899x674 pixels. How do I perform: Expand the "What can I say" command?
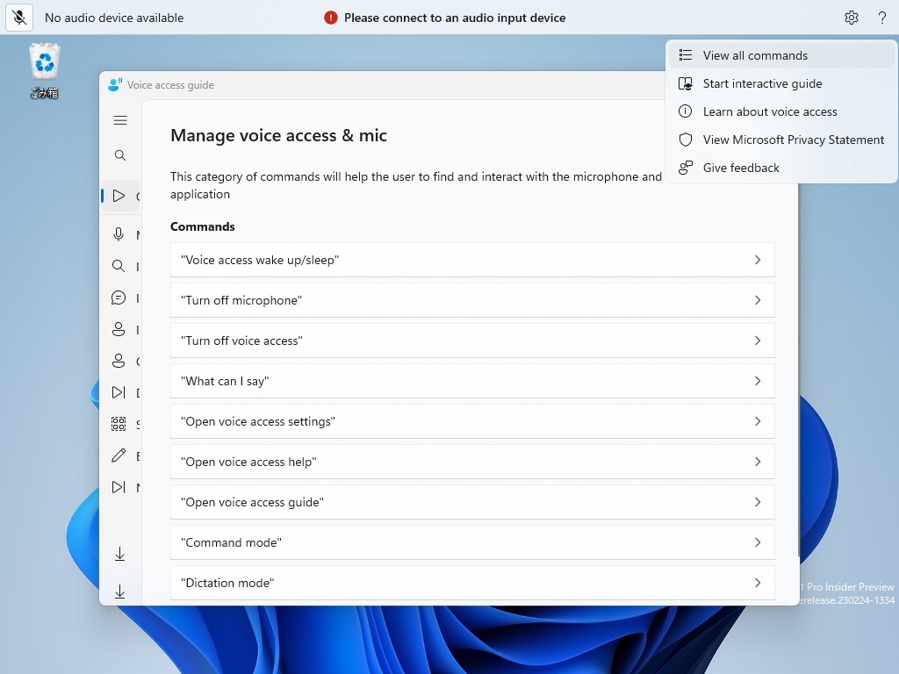tap(472, 381)
